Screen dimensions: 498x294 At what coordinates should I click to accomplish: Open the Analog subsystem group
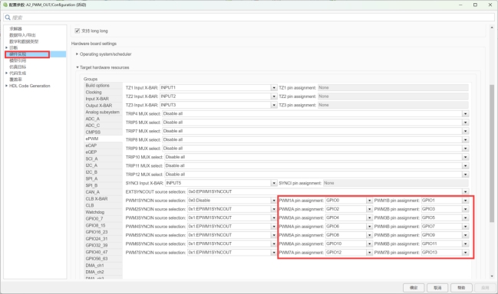coord(103,112)
